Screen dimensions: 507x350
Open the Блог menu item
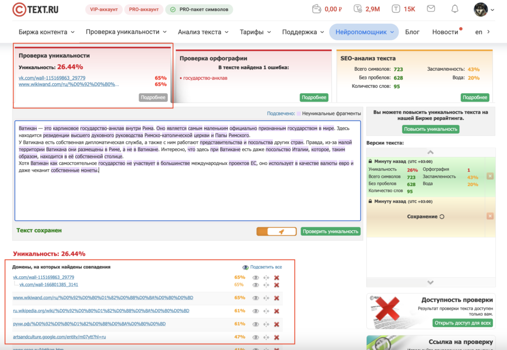pos(412,32)
